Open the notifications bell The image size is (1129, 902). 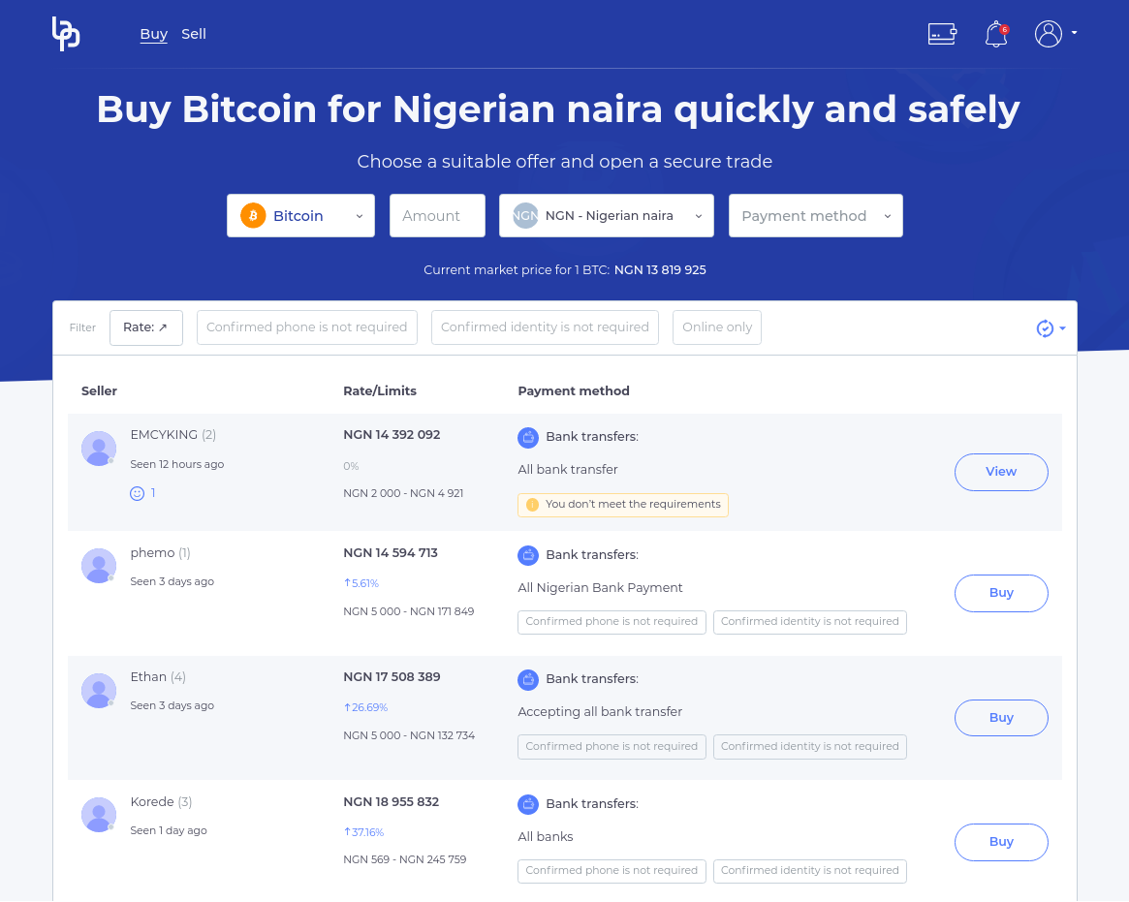click(x=995, y=35)
